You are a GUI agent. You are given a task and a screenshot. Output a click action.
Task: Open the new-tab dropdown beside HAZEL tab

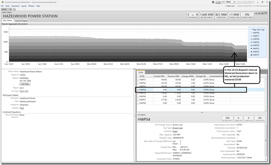coord(14,9)
